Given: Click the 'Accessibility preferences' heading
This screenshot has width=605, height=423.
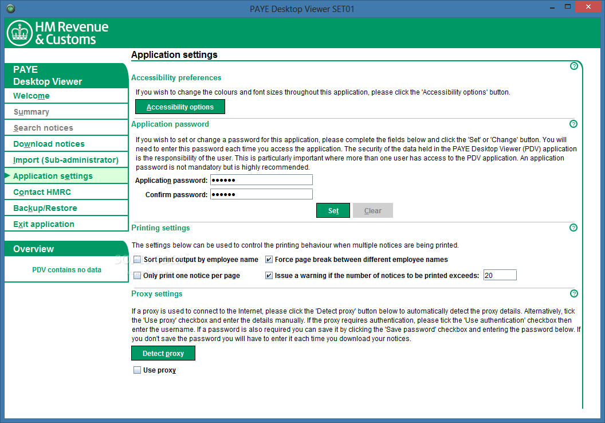Looking at the screenshot, I should 176,77.
